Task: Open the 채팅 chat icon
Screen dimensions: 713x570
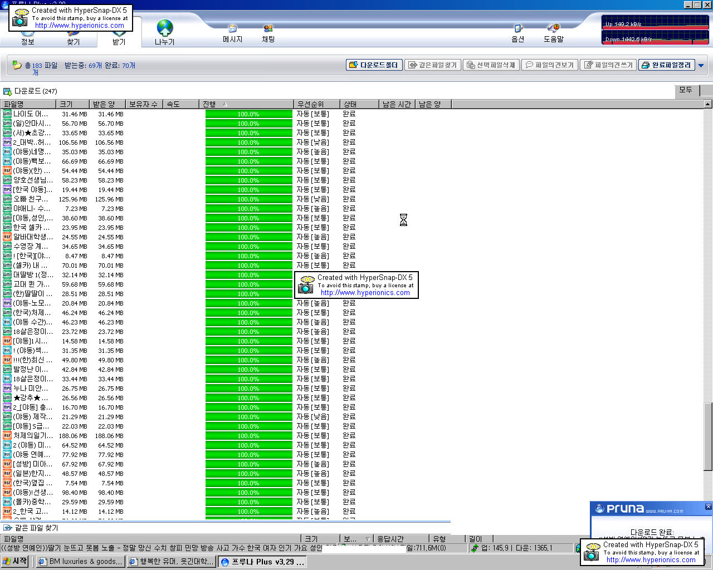Action: click(x=268, y=28)
